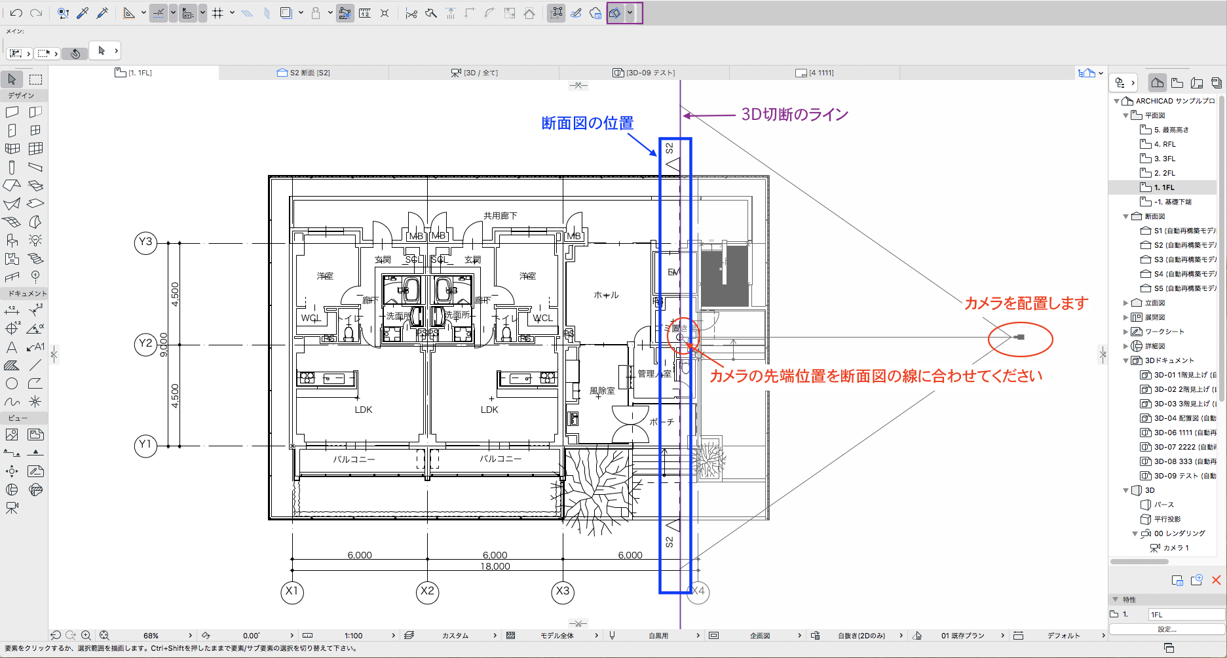Select the Marquee tool in toolbox
Screen dimensions: 1227x658
pos(35,79)
